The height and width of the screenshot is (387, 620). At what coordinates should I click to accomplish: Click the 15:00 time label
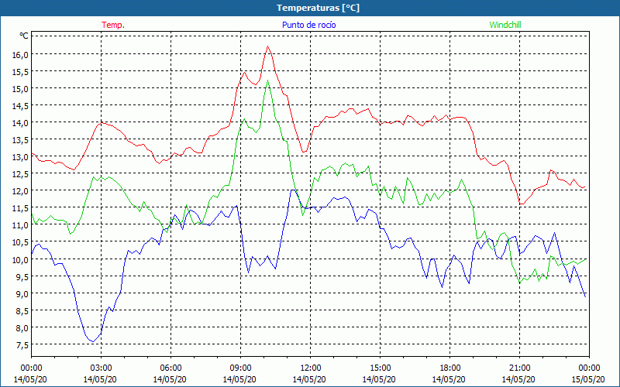click(380, 368)
